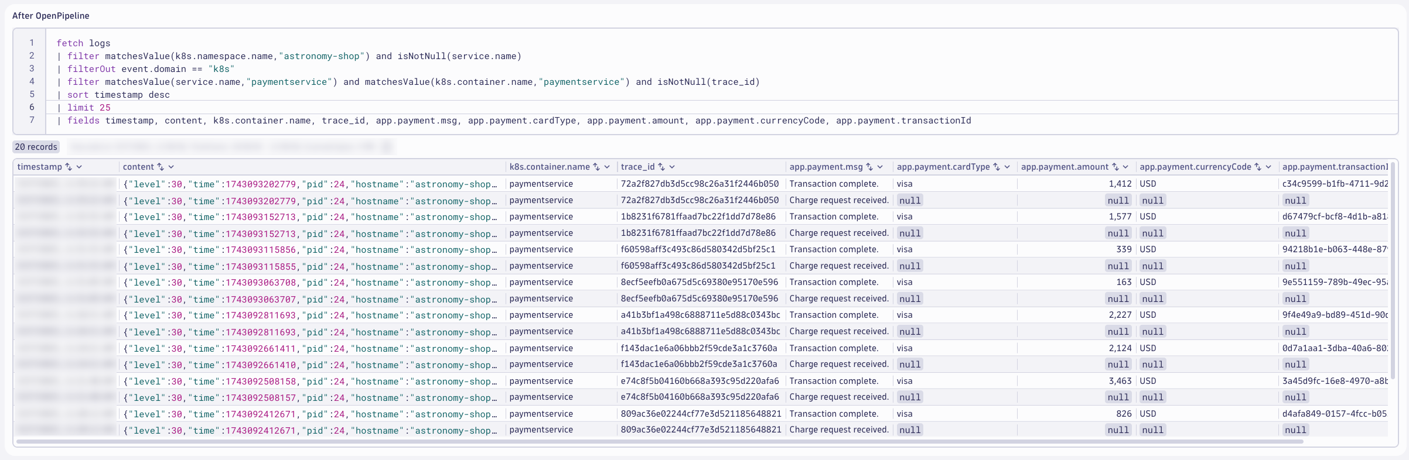Click the trace_id column sort icon

[661, 167]
